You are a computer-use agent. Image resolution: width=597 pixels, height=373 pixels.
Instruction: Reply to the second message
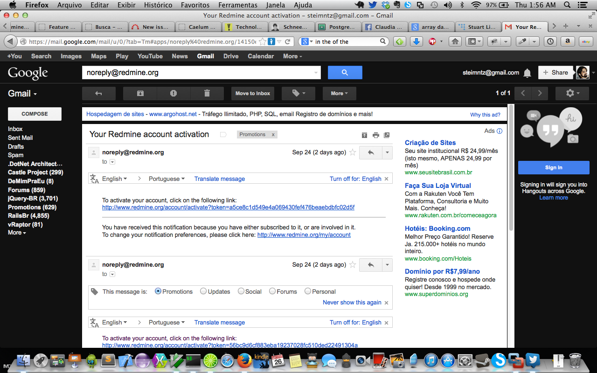click(371, 265)
